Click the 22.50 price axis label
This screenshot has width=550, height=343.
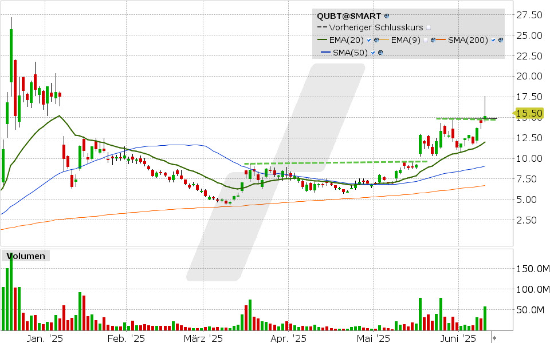coord(529,56)
